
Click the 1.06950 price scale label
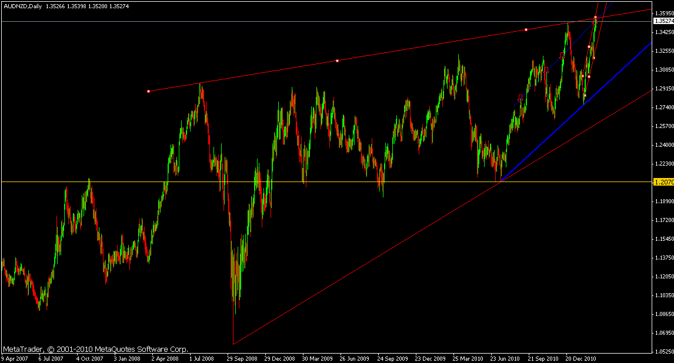coord(663,333)
